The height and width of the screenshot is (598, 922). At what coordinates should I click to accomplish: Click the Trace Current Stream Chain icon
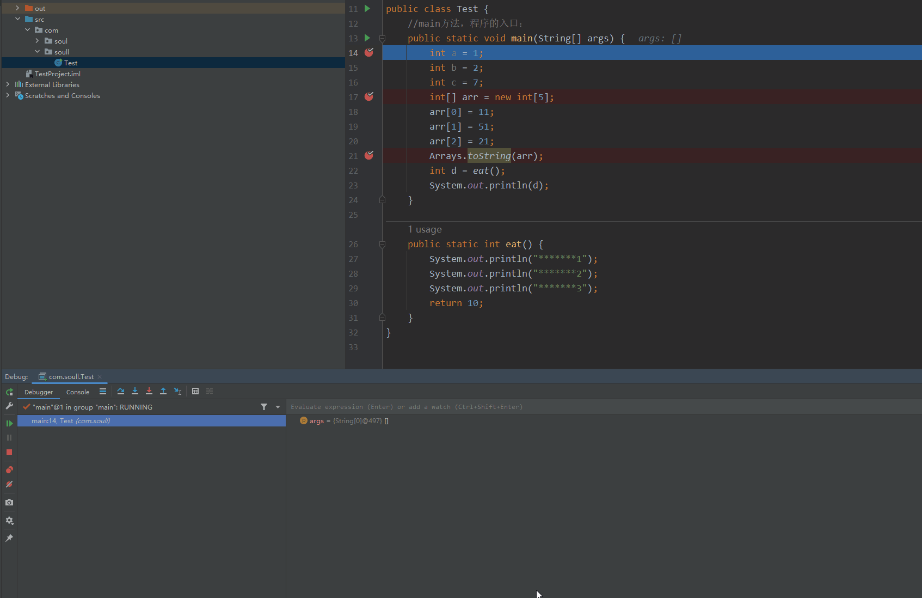point(210,391)
